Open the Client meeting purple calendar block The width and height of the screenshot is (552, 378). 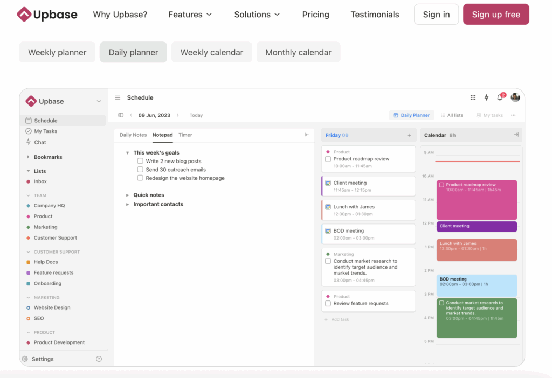[x=477, y=227]
